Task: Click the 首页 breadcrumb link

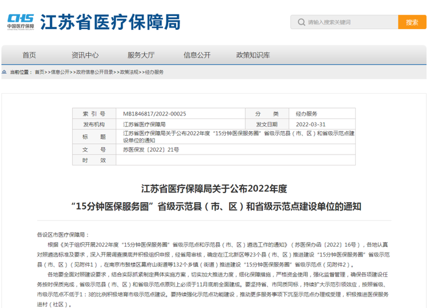Action: [39, 72]
